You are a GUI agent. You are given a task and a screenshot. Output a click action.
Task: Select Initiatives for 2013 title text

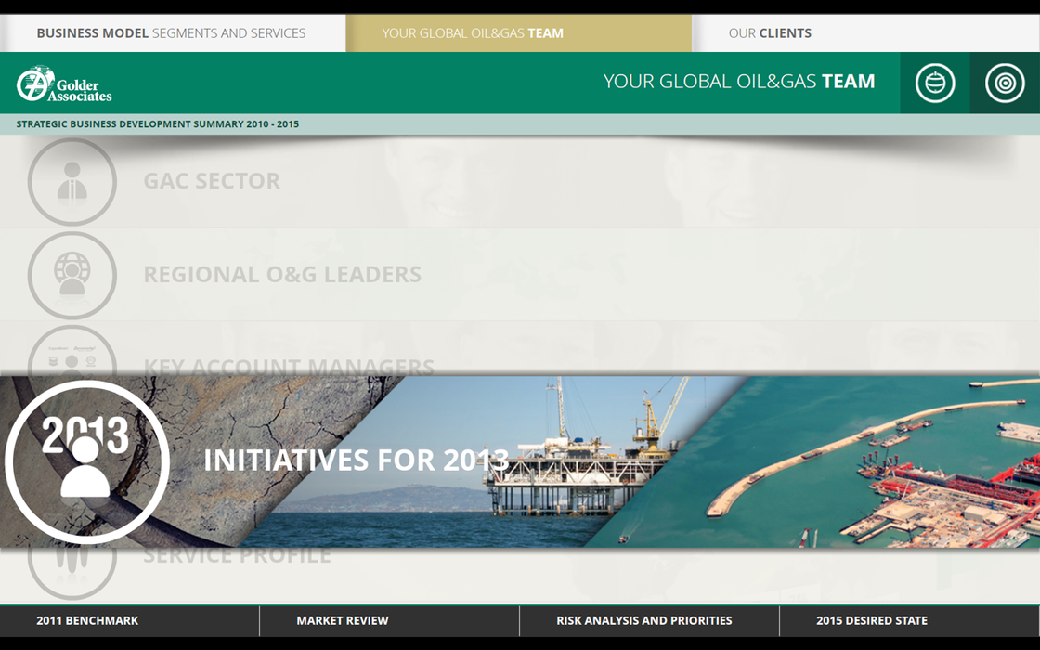pos(356,460)
